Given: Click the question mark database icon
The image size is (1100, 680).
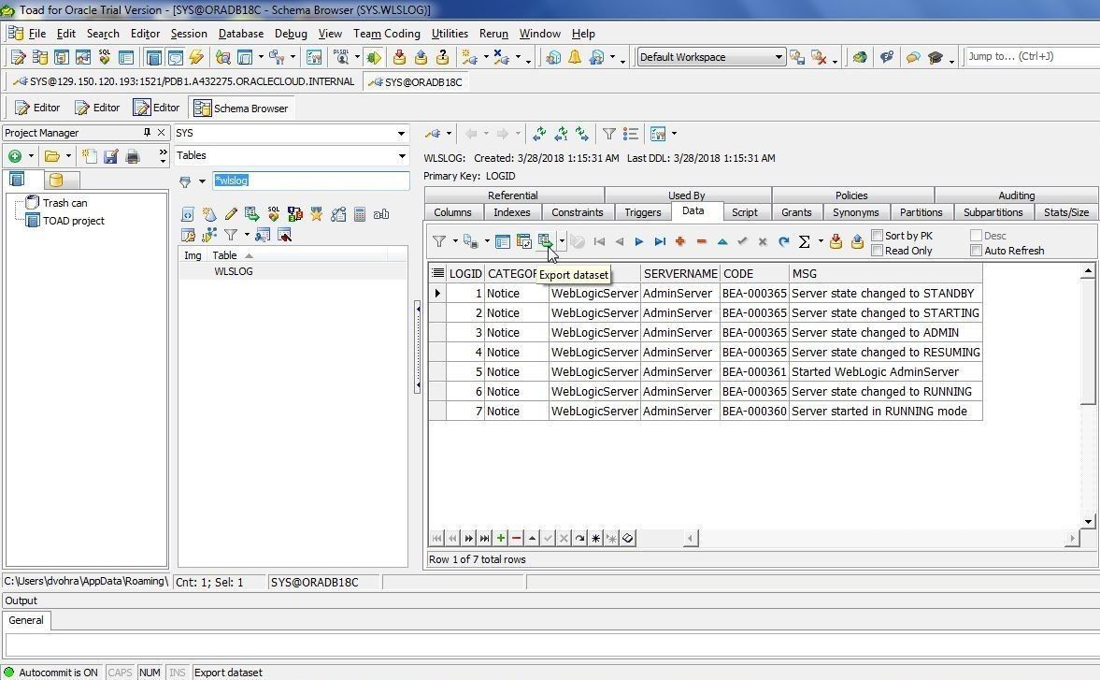Looking at the screenshot, I should [443, 57].
